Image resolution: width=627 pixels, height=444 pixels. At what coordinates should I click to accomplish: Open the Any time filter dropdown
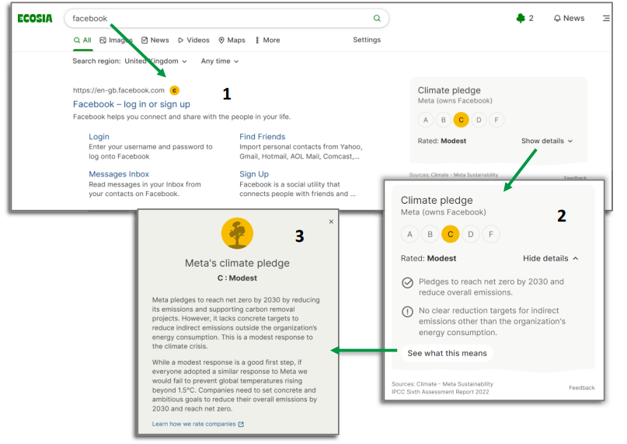point(220,61)
